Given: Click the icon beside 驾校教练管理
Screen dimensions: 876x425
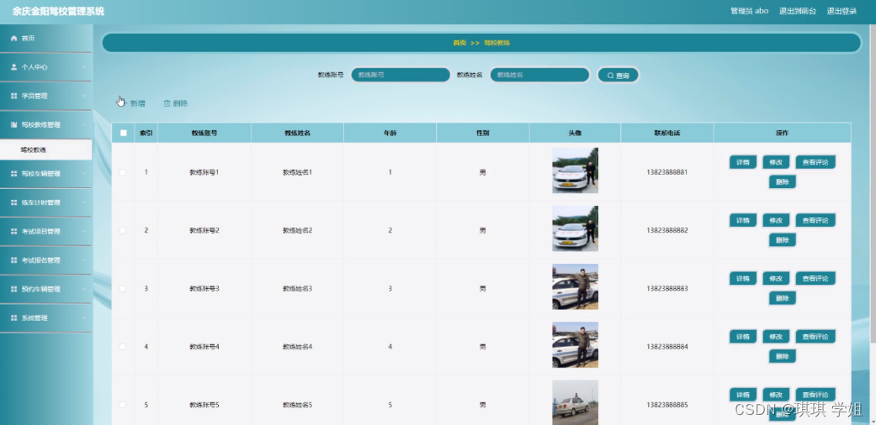Looking at the screenshot, I should click(14, 125).
